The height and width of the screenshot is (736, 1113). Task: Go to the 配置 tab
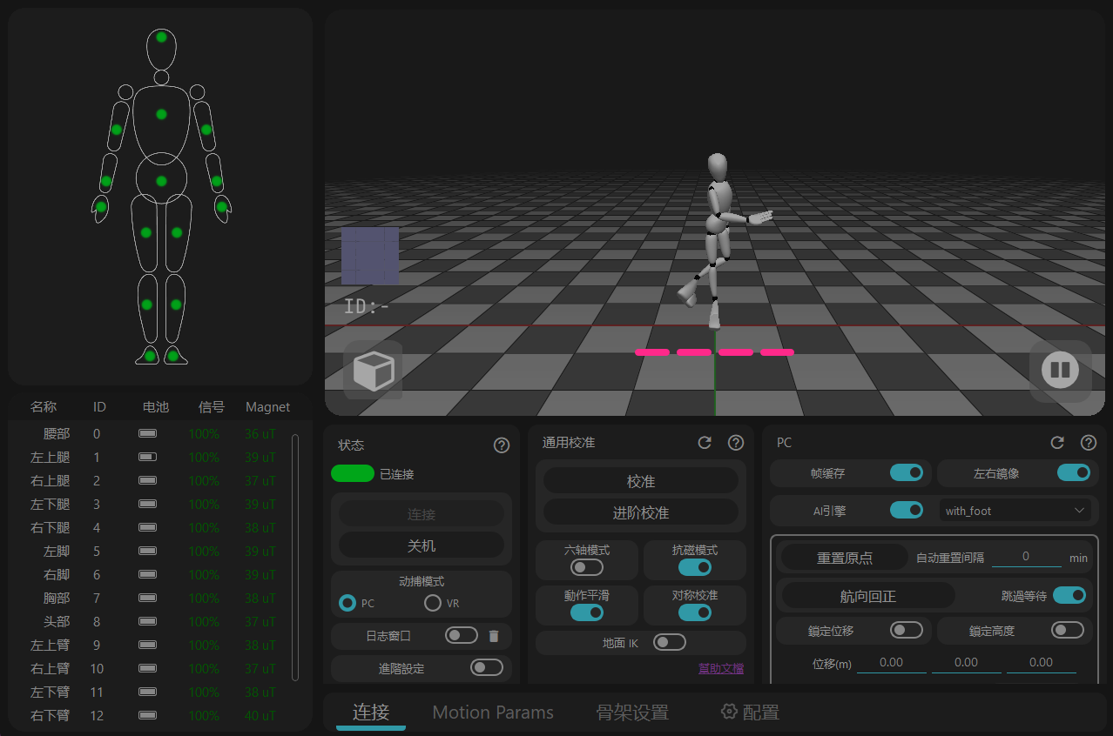750,712
